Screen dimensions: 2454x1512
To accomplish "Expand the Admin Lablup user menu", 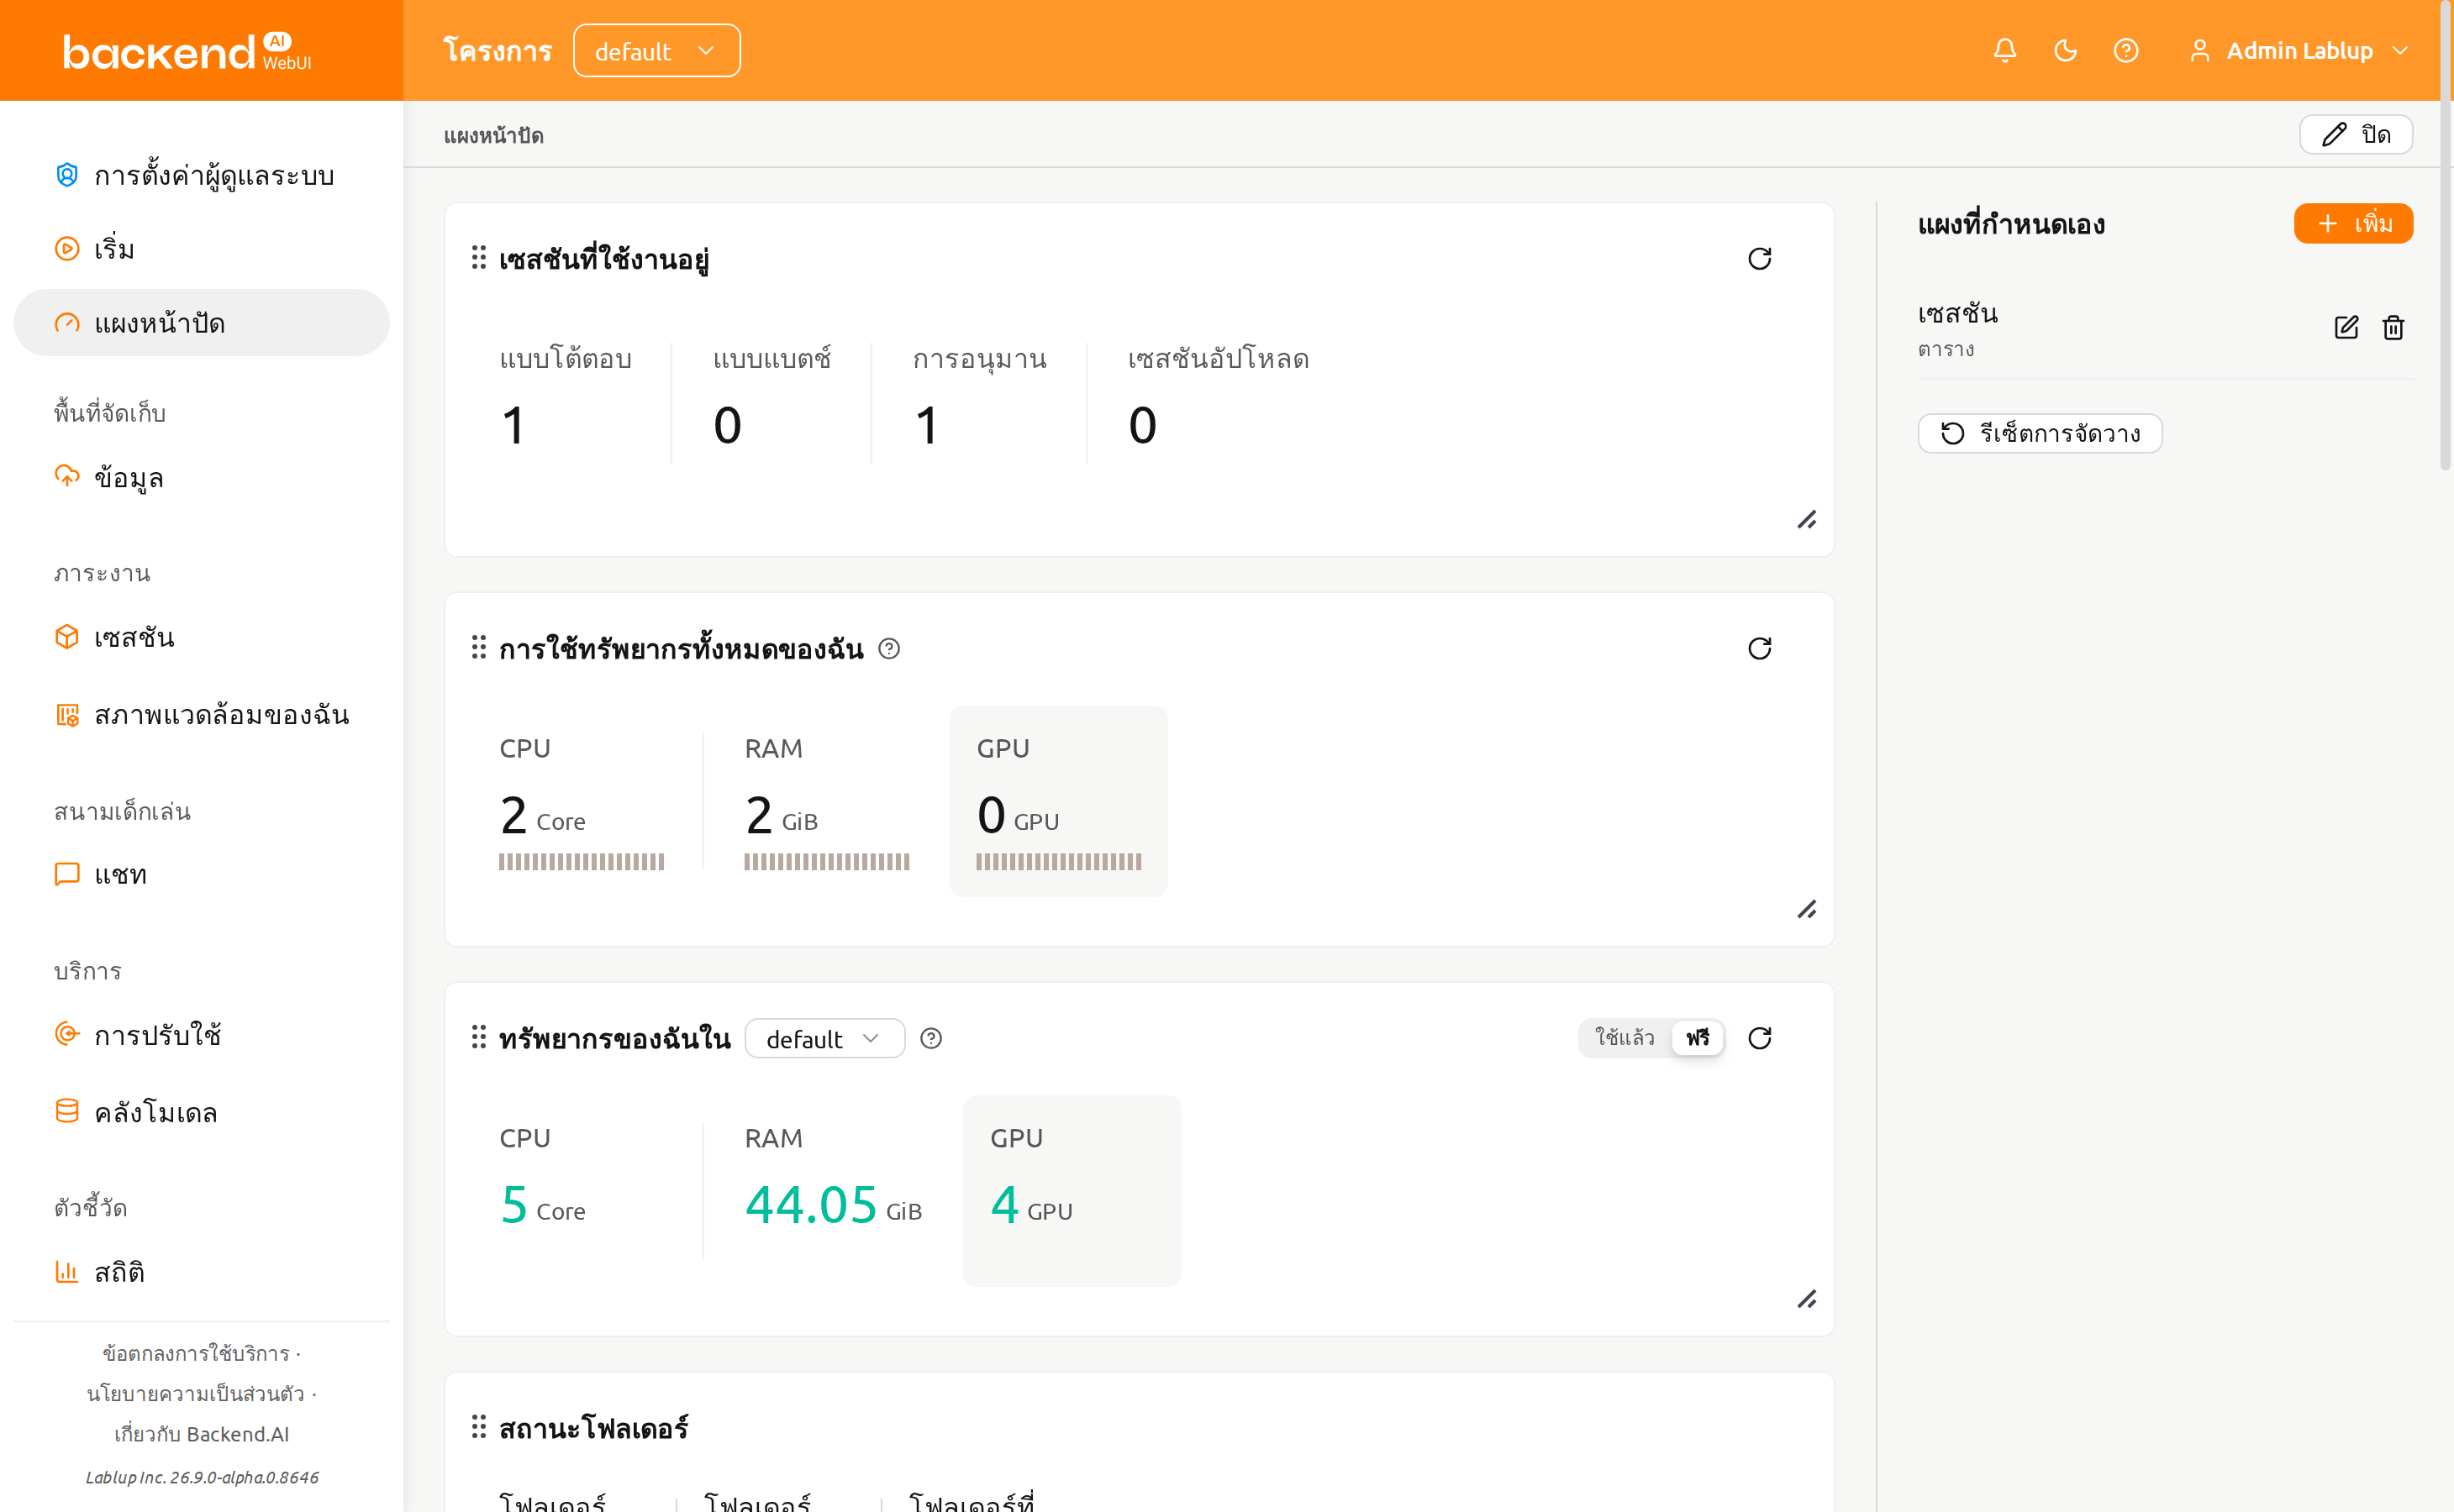I will [x=2299, y=50].
